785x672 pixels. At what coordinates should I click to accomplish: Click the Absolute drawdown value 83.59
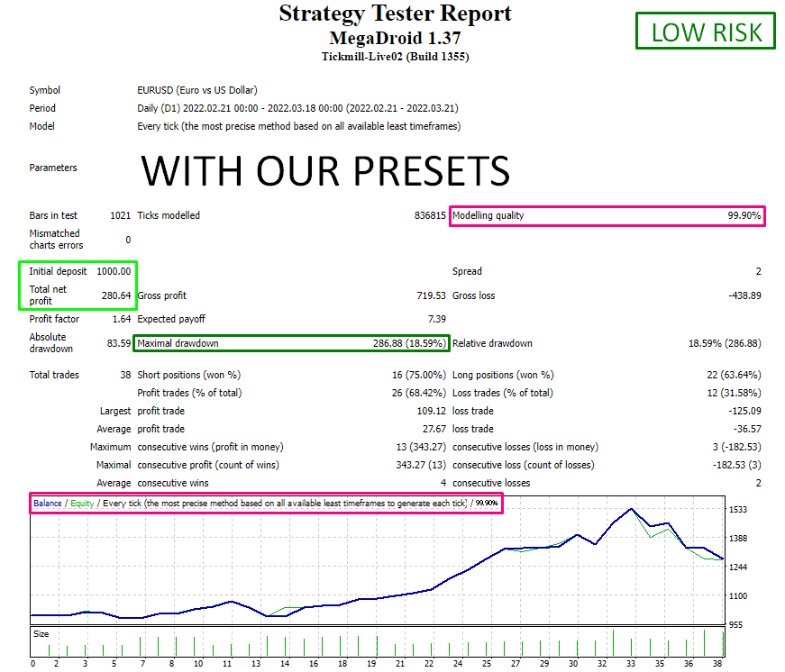point(119,343)
